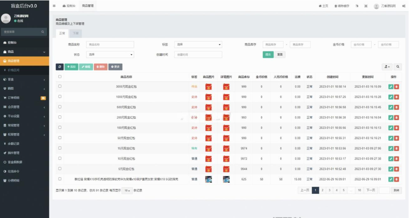
Task: Check the box for 1000元现金红包 row
Action: tap(60, 96)
